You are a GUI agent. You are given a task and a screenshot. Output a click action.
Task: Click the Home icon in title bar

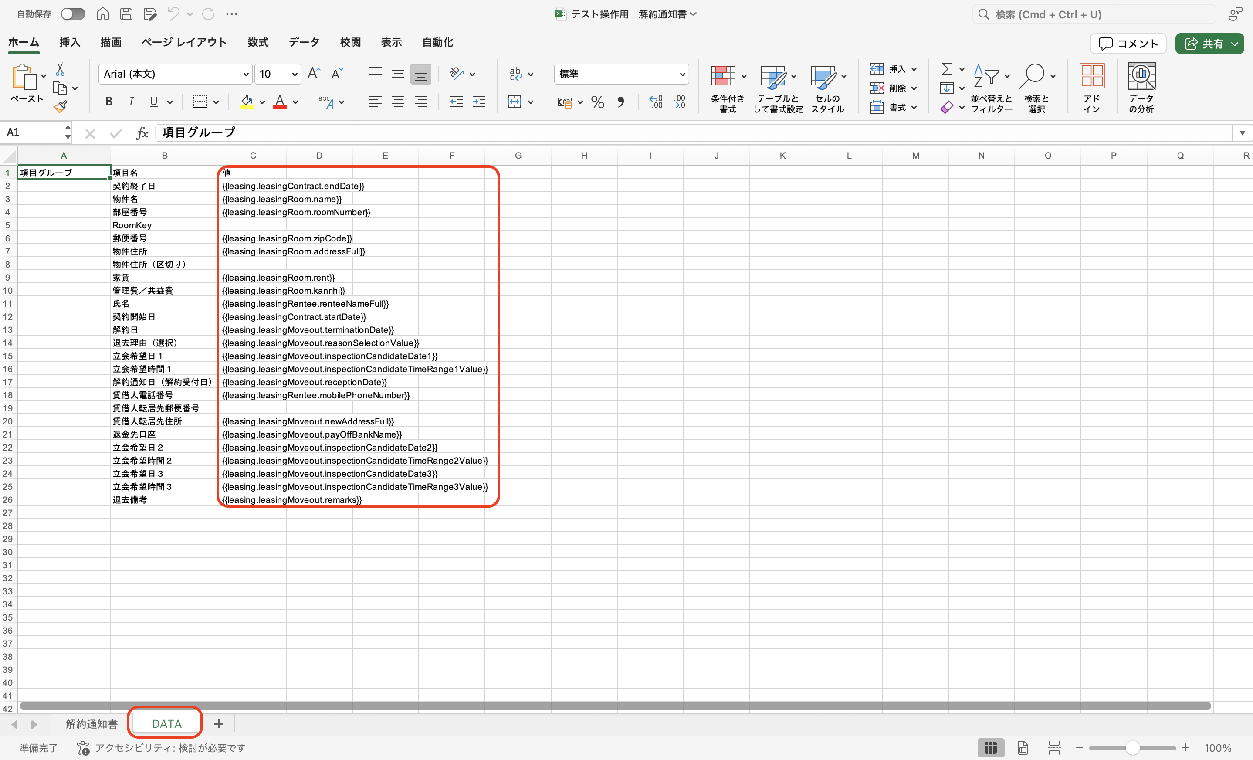click(x=103, y=14)
